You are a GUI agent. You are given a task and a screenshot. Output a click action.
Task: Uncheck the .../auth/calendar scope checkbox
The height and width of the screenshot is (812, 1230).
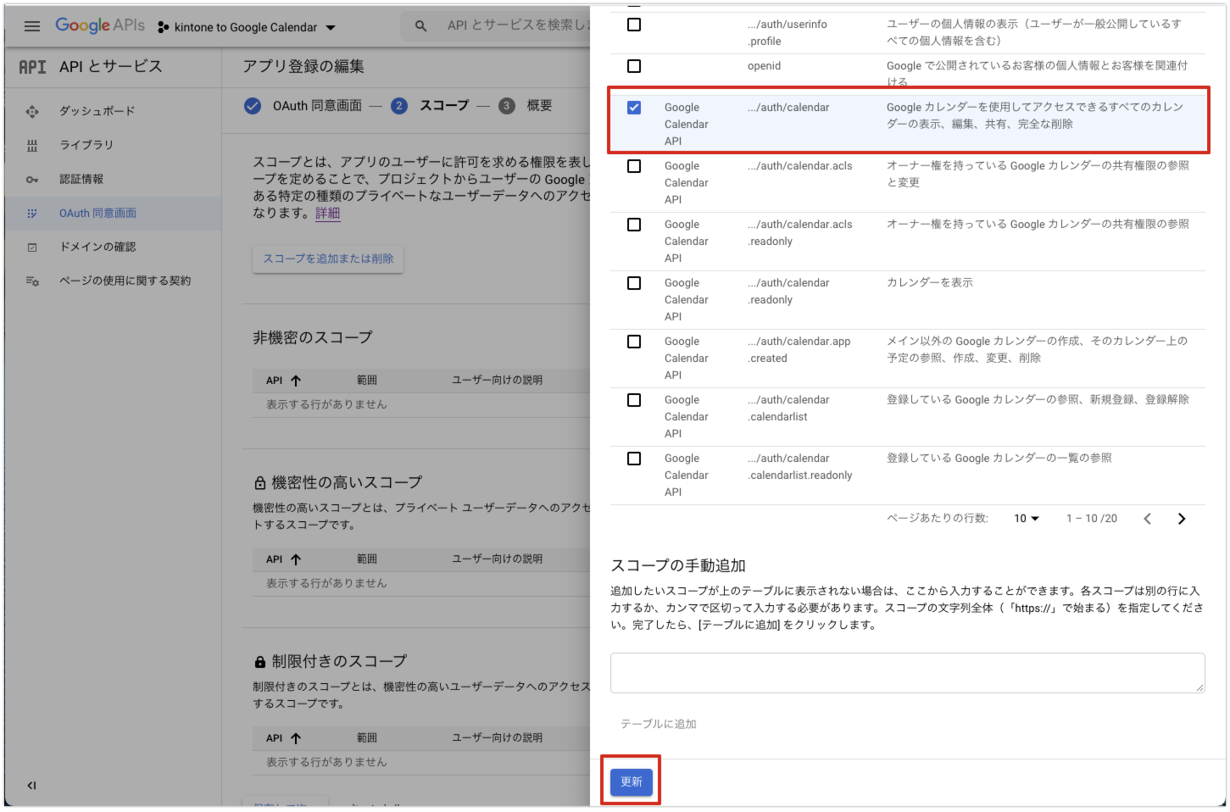point(634,108)
